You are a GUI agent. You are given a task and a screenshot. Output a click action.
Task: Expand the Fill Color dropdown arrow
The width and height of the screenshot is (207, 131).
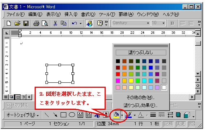[x=122, y=115]
